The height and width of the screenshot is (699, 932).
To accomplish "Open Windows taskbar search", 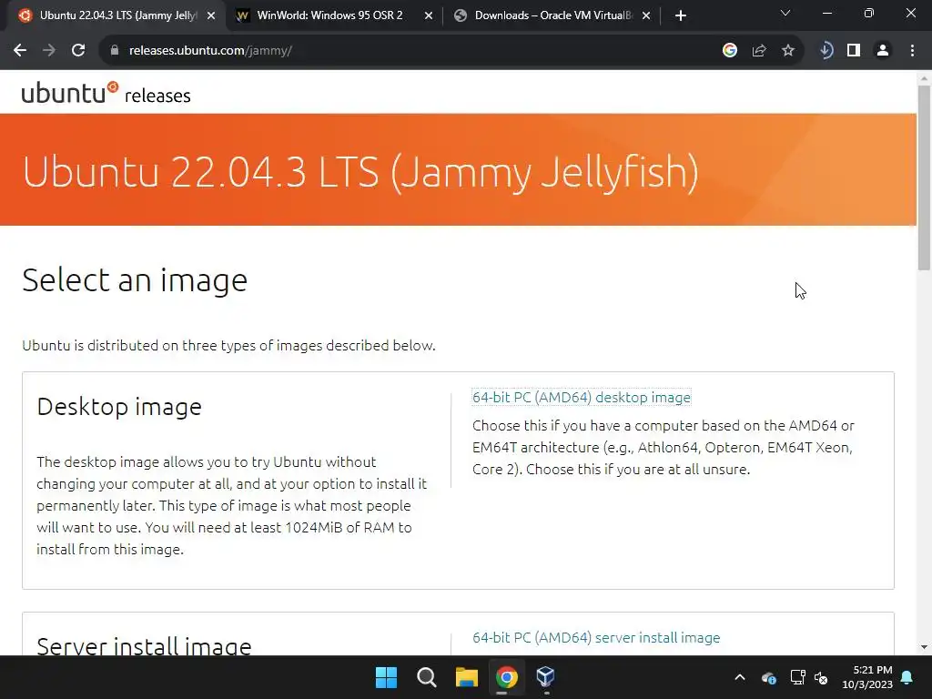I will click(426, 677).
